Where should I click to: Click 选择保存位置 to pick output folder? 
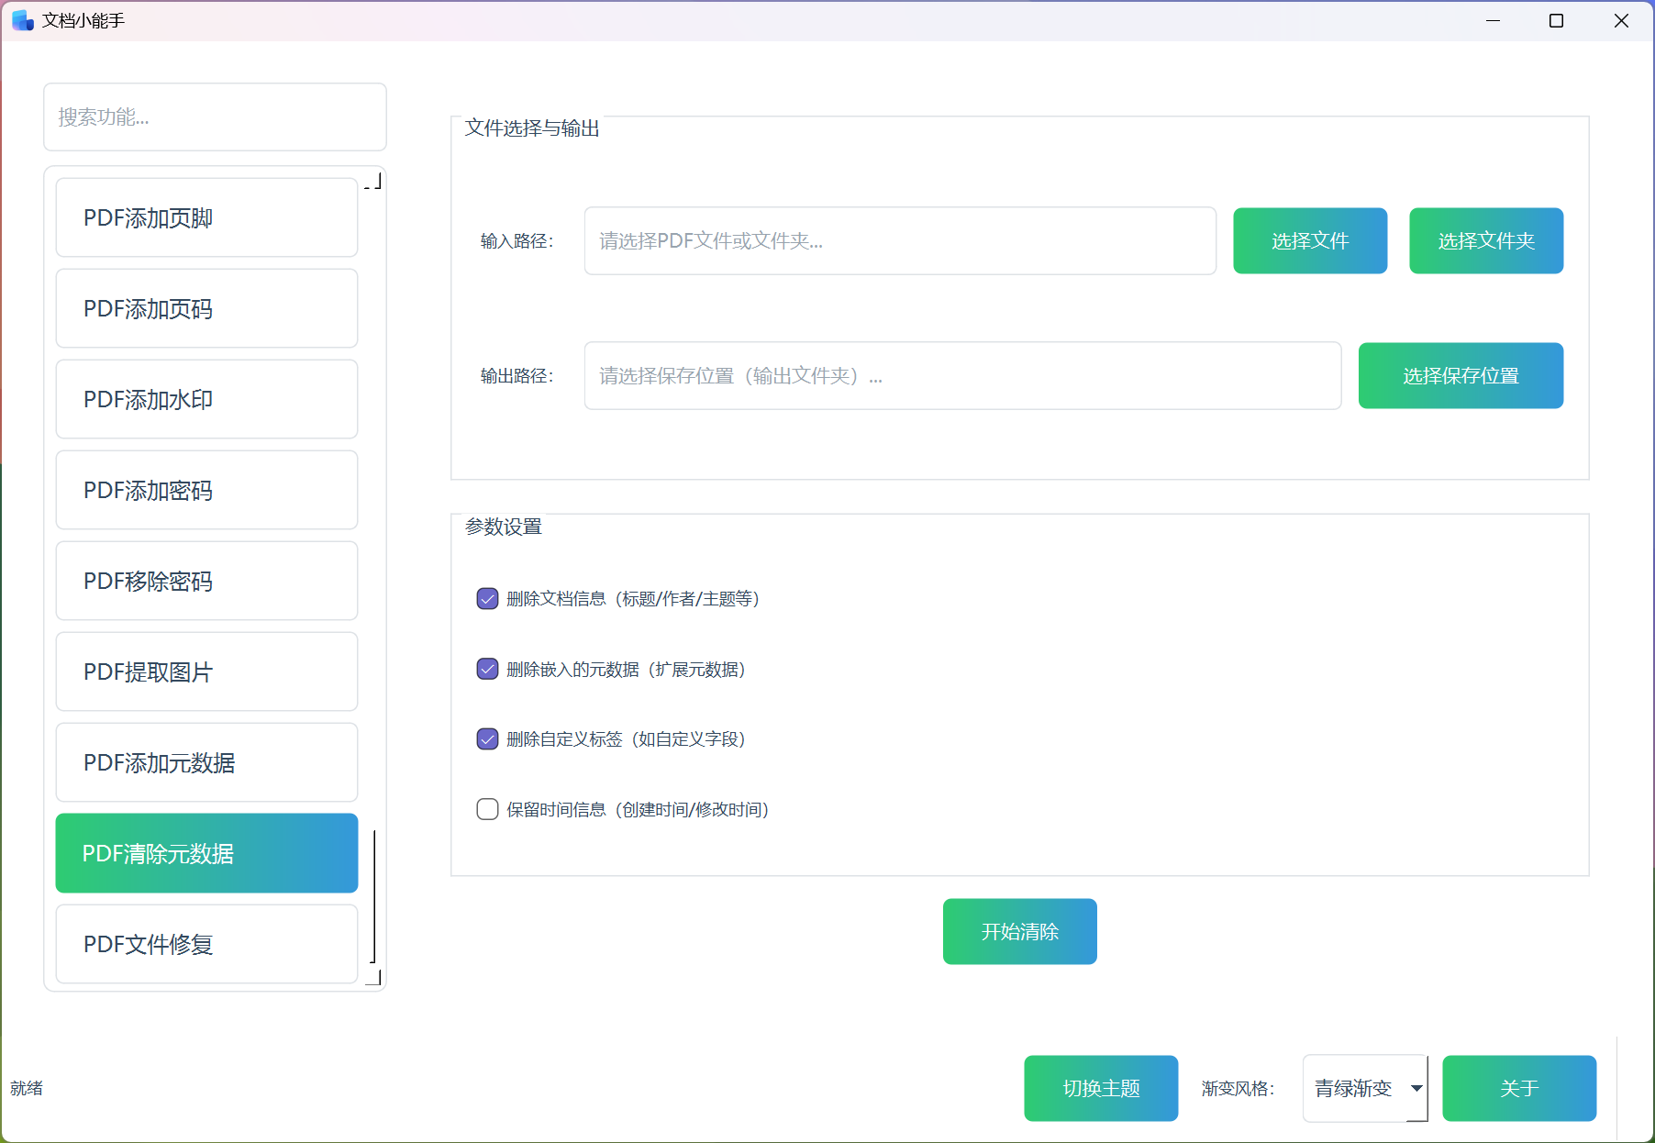[1460, 375]
